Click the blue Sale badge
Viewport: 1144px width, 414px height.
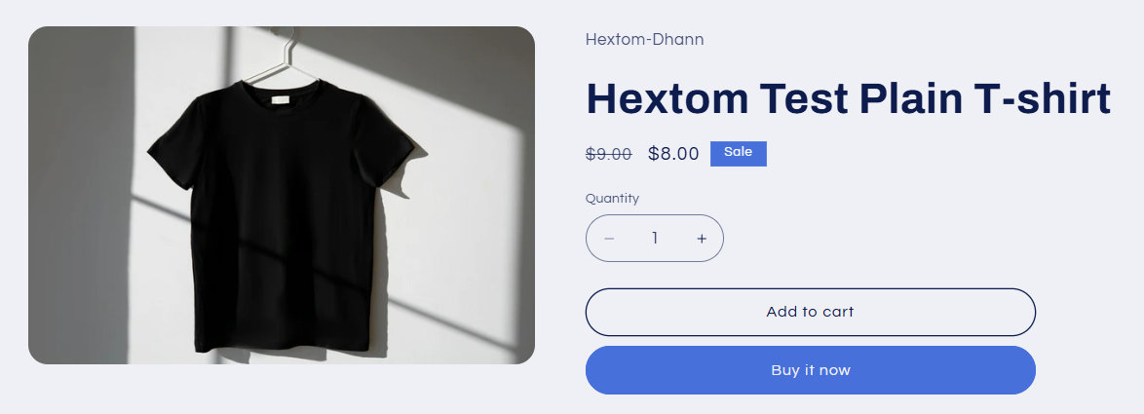(x=739, y=154)
